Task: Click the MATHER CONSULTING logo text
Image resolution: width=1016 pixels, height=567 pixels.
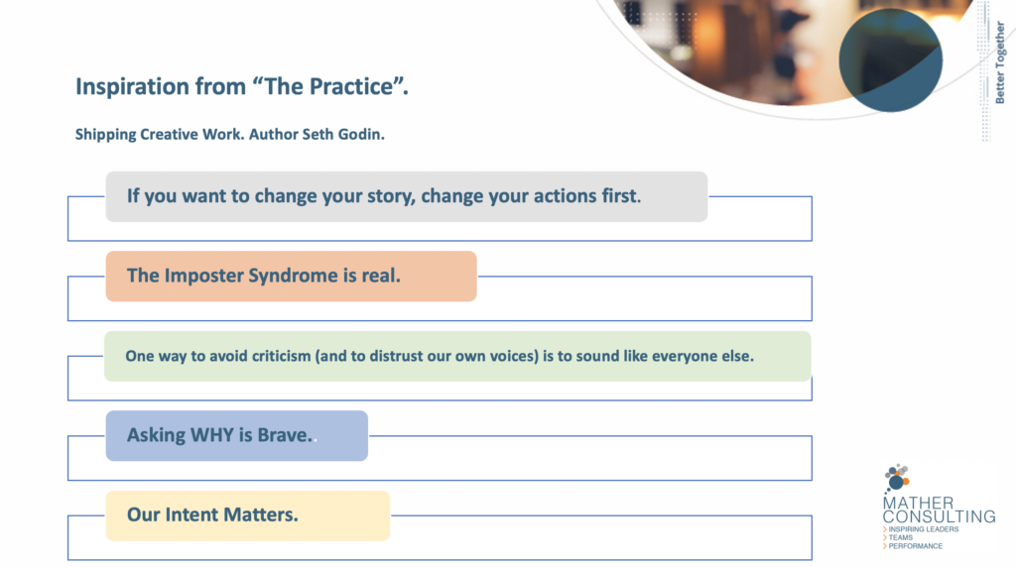Action: pyautogui.click(x=939, y=510)
